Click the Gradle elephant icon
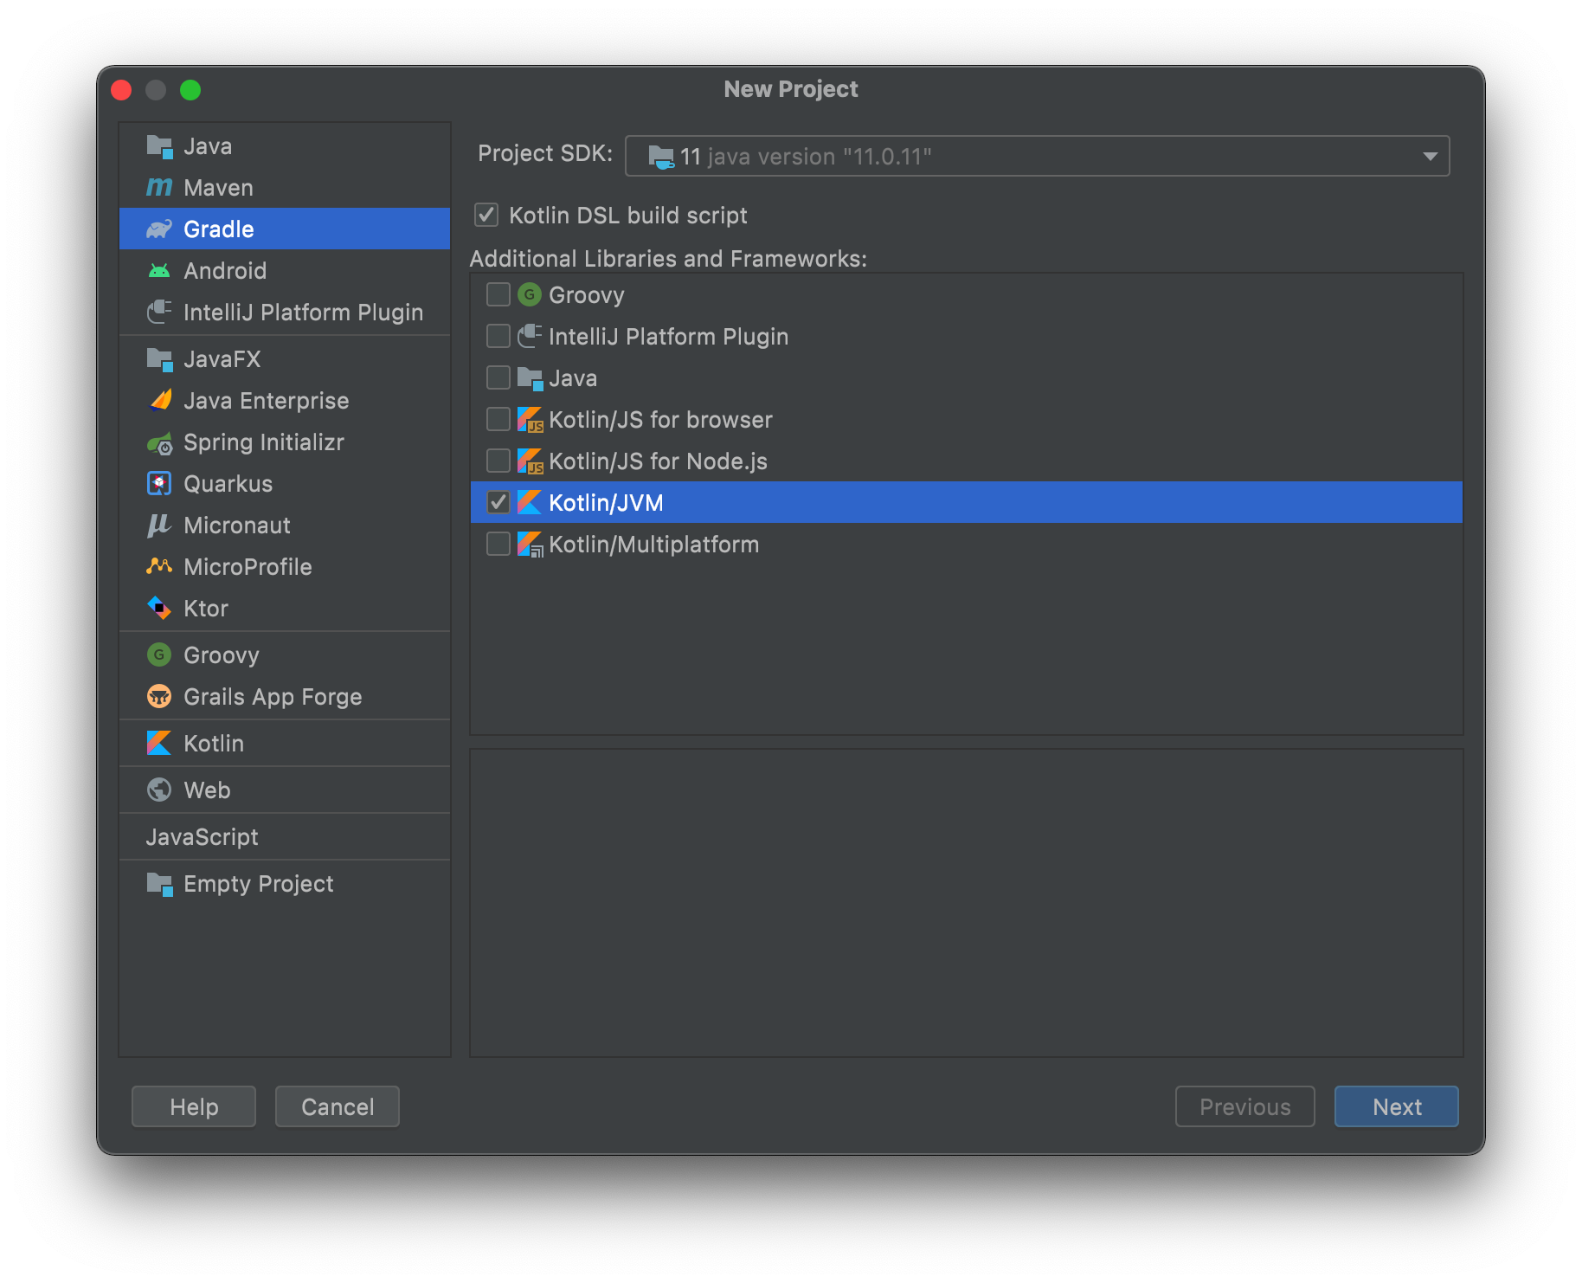Image resolution: width=1582 pixels, height=1283 pixels. point(159,229)
